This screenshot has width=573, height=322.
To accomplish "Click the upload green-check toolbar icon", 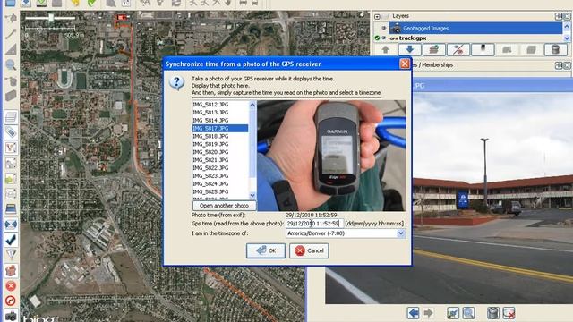I will click(41, 4).
